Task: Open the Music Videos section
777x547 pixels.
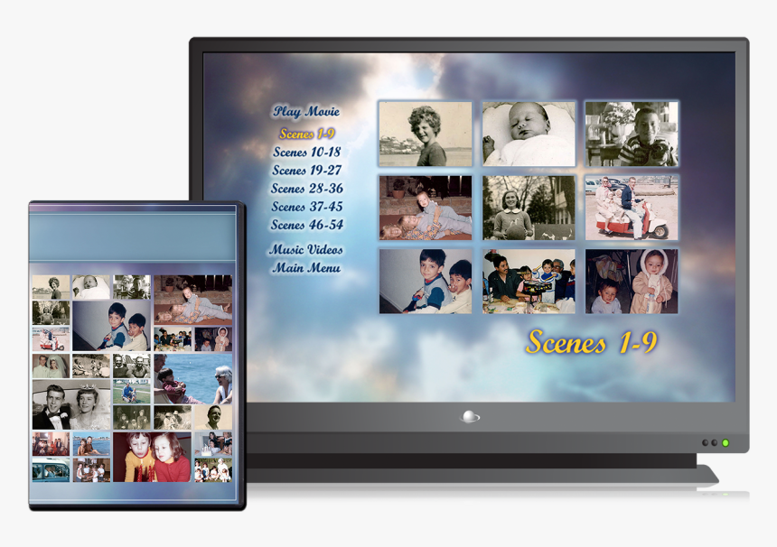Action: click(306, 249)
